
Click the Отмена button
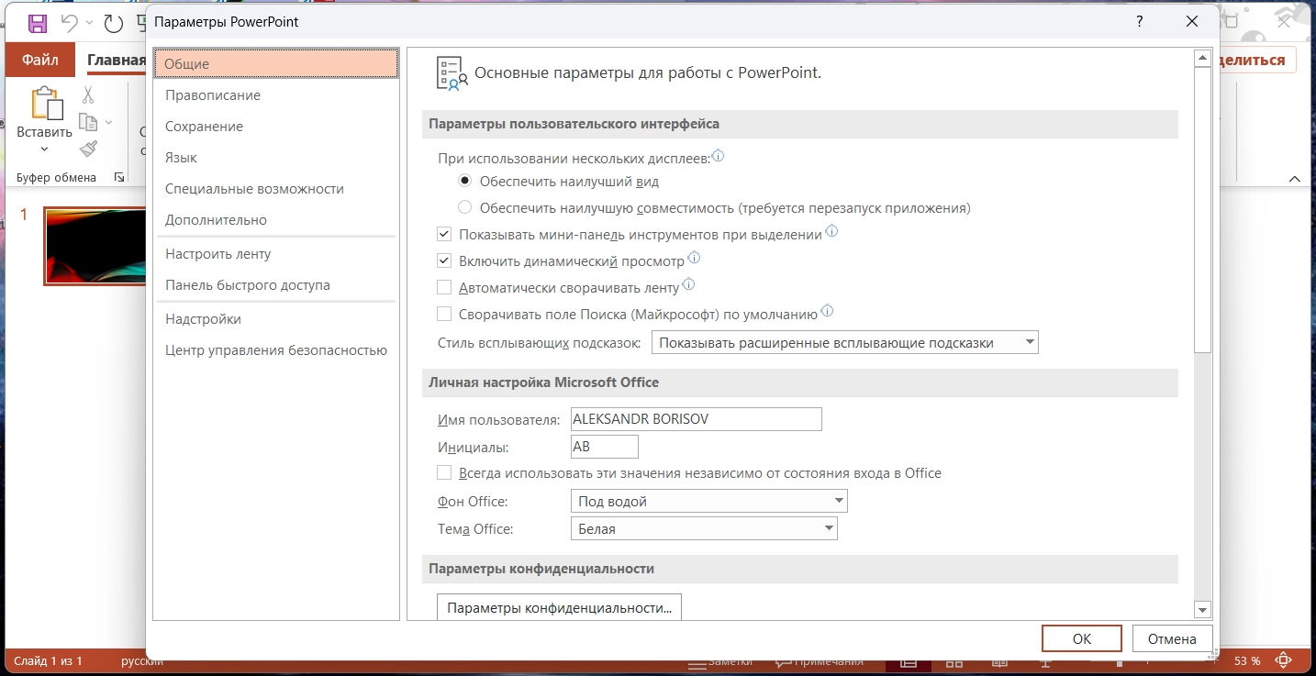pyautogui.click(x=1172, y=638)
